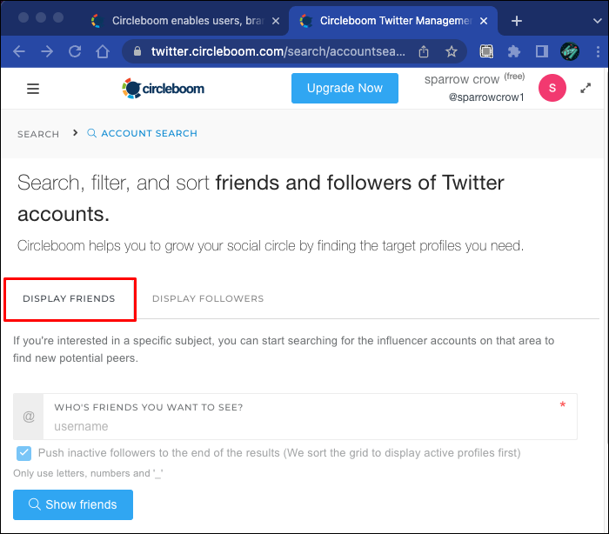Viewport: 609px width, 534px height.
Task: Close the 'Circleboom enables users' tab
Action: pyautogui.click(x=276, y=21)
